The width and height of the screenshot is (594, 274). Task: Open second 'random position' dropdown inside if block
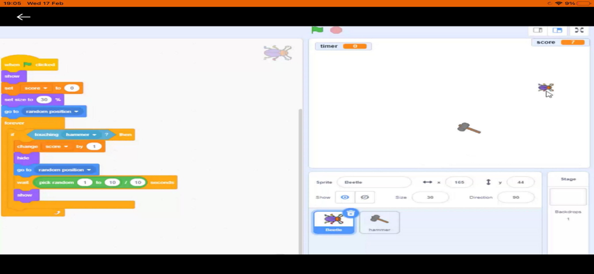tap(65, 170)
